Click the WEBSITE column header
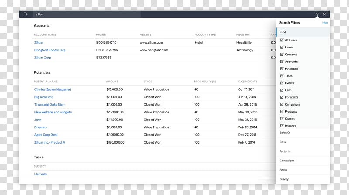This screenshot has width=349, height=195. [145, 35]
